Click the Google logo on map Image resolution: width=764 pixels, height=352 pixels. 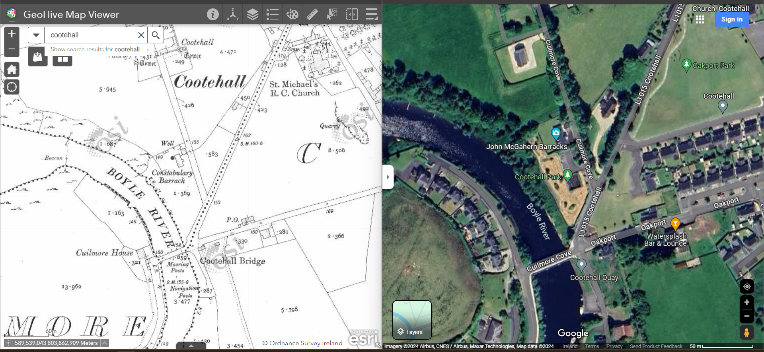coord(573,333)
